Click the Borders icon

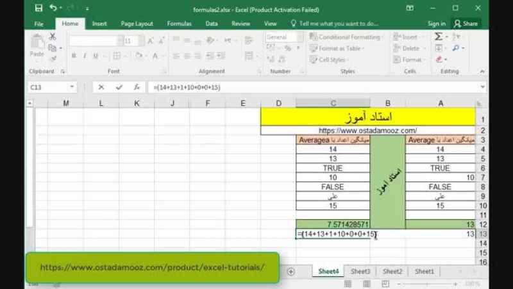coord(117,56)
